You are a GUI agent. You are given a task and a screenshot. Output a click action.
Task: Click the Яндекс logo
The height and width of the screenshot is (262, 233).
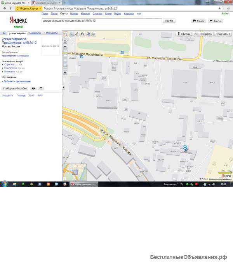point(18,20)
